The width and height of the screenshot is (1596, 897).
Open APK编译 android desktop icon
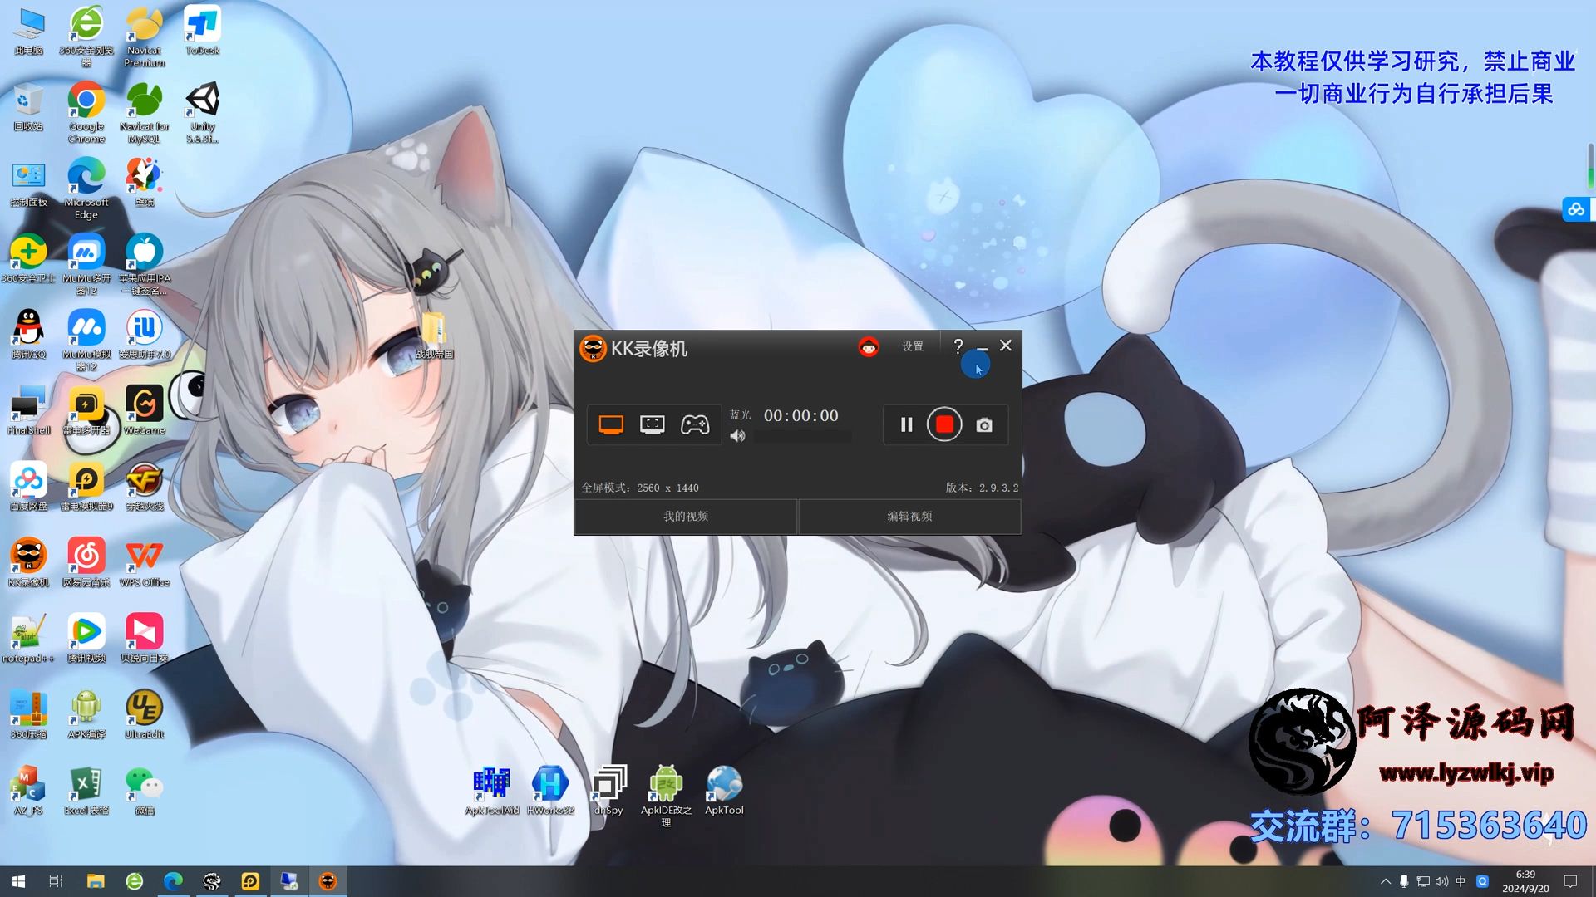click(86, 715)
